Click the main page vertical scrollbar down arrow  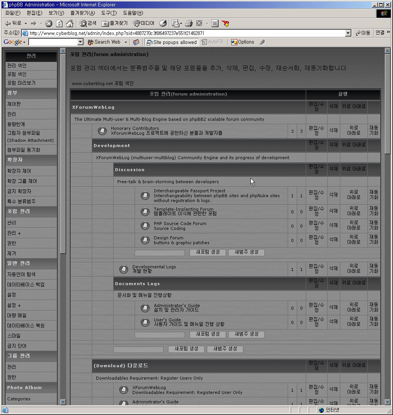[387, 402]
